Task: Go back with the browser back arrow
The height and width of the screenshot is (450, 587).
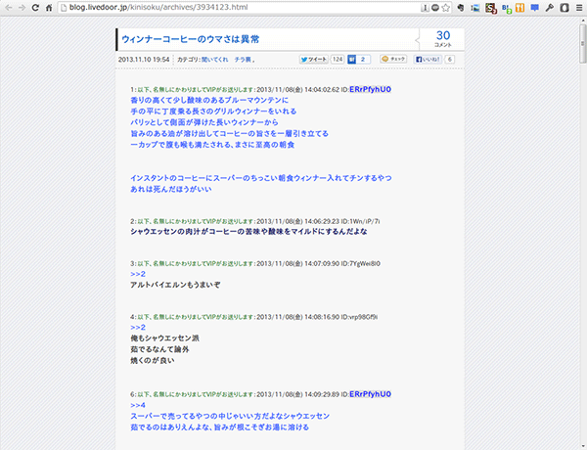Action: (9, 8)
